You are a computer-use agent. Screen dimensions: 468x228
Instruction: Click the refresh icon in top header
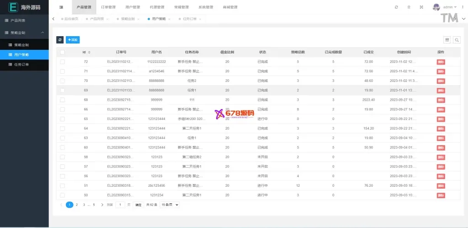396,7
